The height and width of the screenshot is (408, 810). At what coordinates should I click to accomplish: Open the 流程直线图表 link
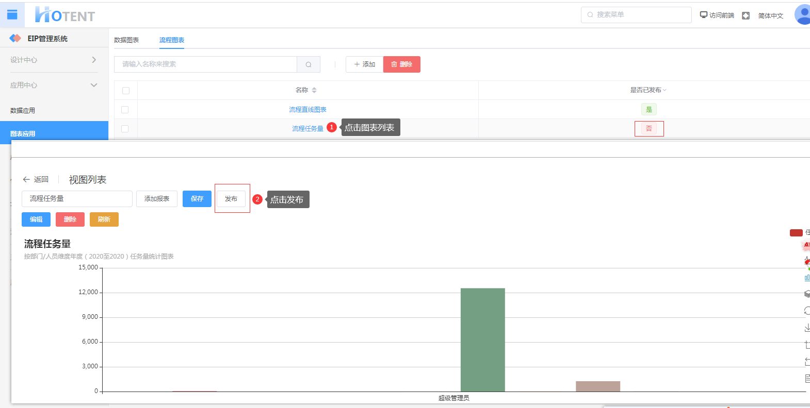307,110
